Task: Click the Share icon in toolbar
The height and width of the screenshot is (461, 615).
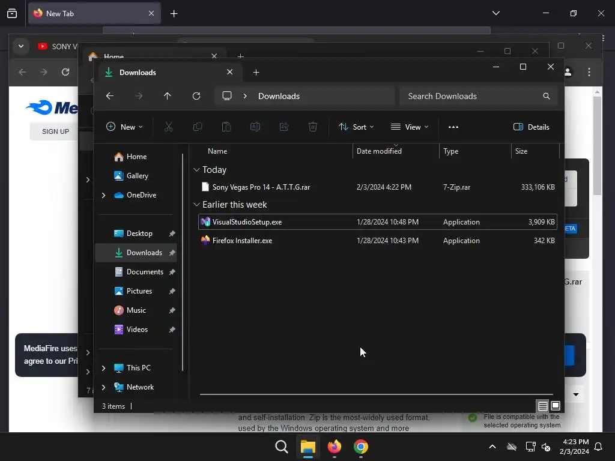Action: [x=284, y=127]
